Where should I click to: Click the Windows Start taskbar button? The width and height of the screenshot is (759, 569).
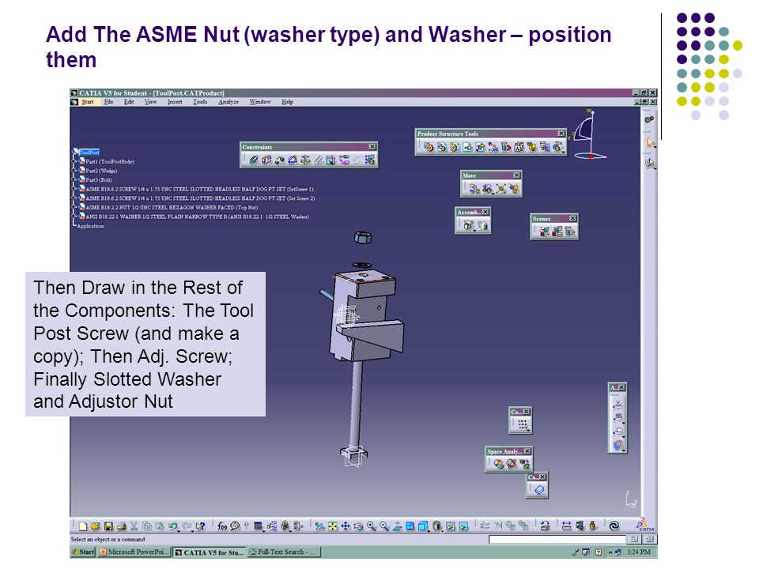[83, 552]
